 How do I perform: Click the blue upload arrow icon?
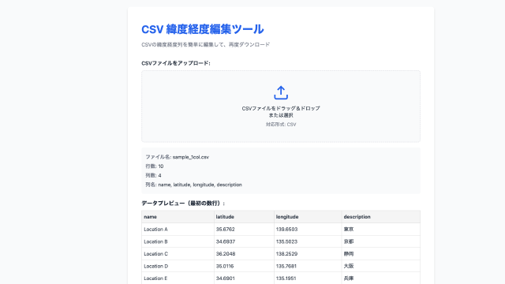(x=281, y=93)
